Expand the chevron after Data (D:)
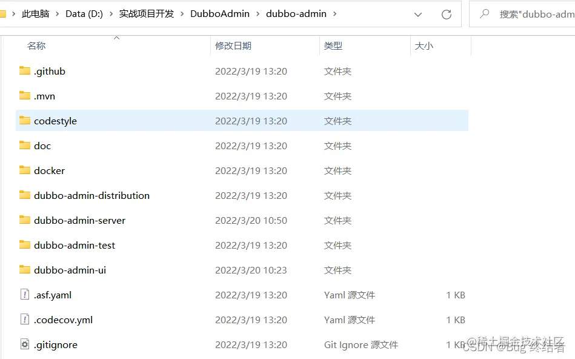 [x=111, y=14]
